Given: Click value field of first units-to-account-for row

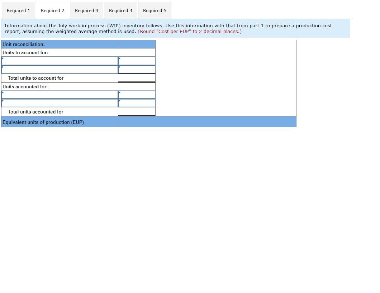Looking at the screenshot, I should point(137,61).
